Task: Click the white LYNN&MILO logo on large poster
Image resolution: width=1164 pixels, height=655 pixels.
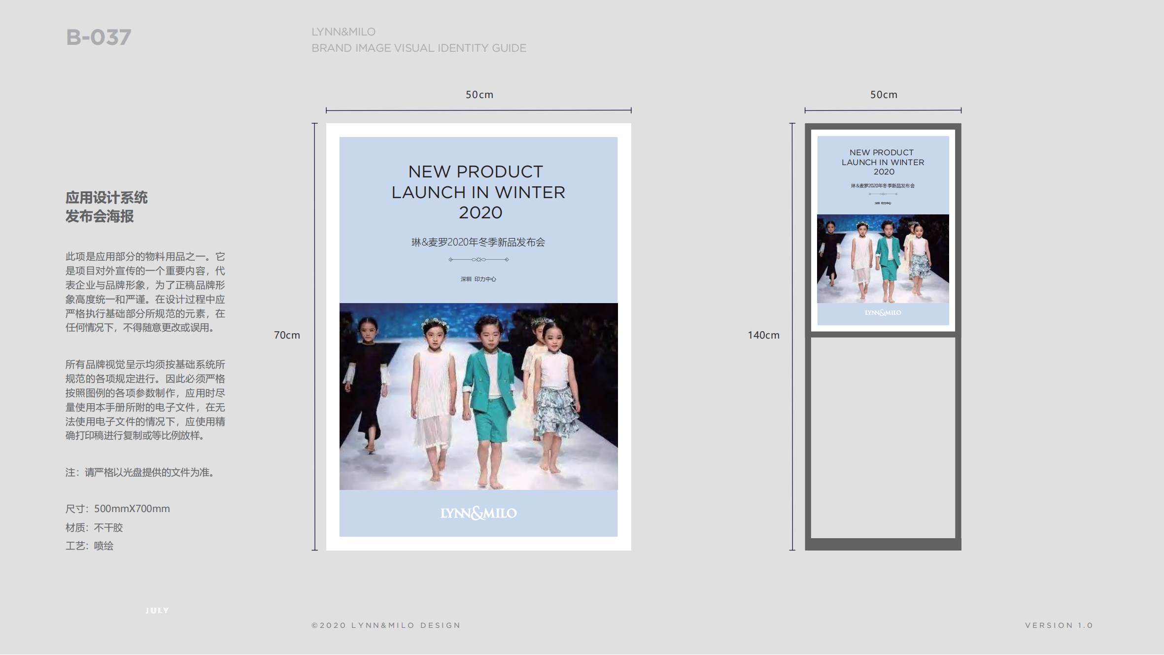Action: 479,514
